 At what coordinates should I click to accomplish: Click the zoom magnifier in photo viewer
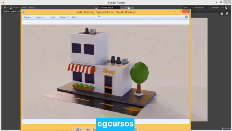tap(79, 130)
